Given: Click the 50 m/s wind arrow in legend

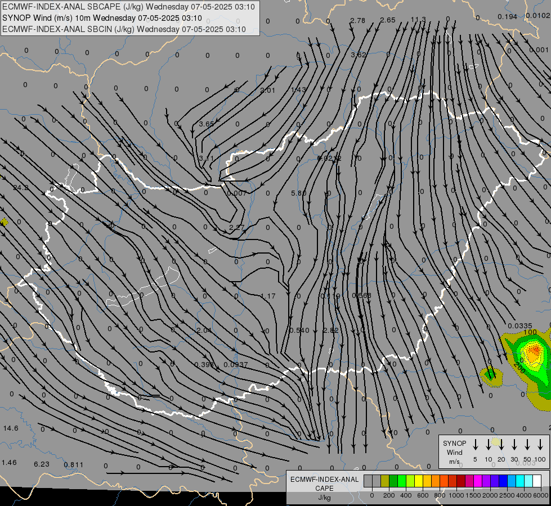Looking at the screenshot, I should click(527, 445).
